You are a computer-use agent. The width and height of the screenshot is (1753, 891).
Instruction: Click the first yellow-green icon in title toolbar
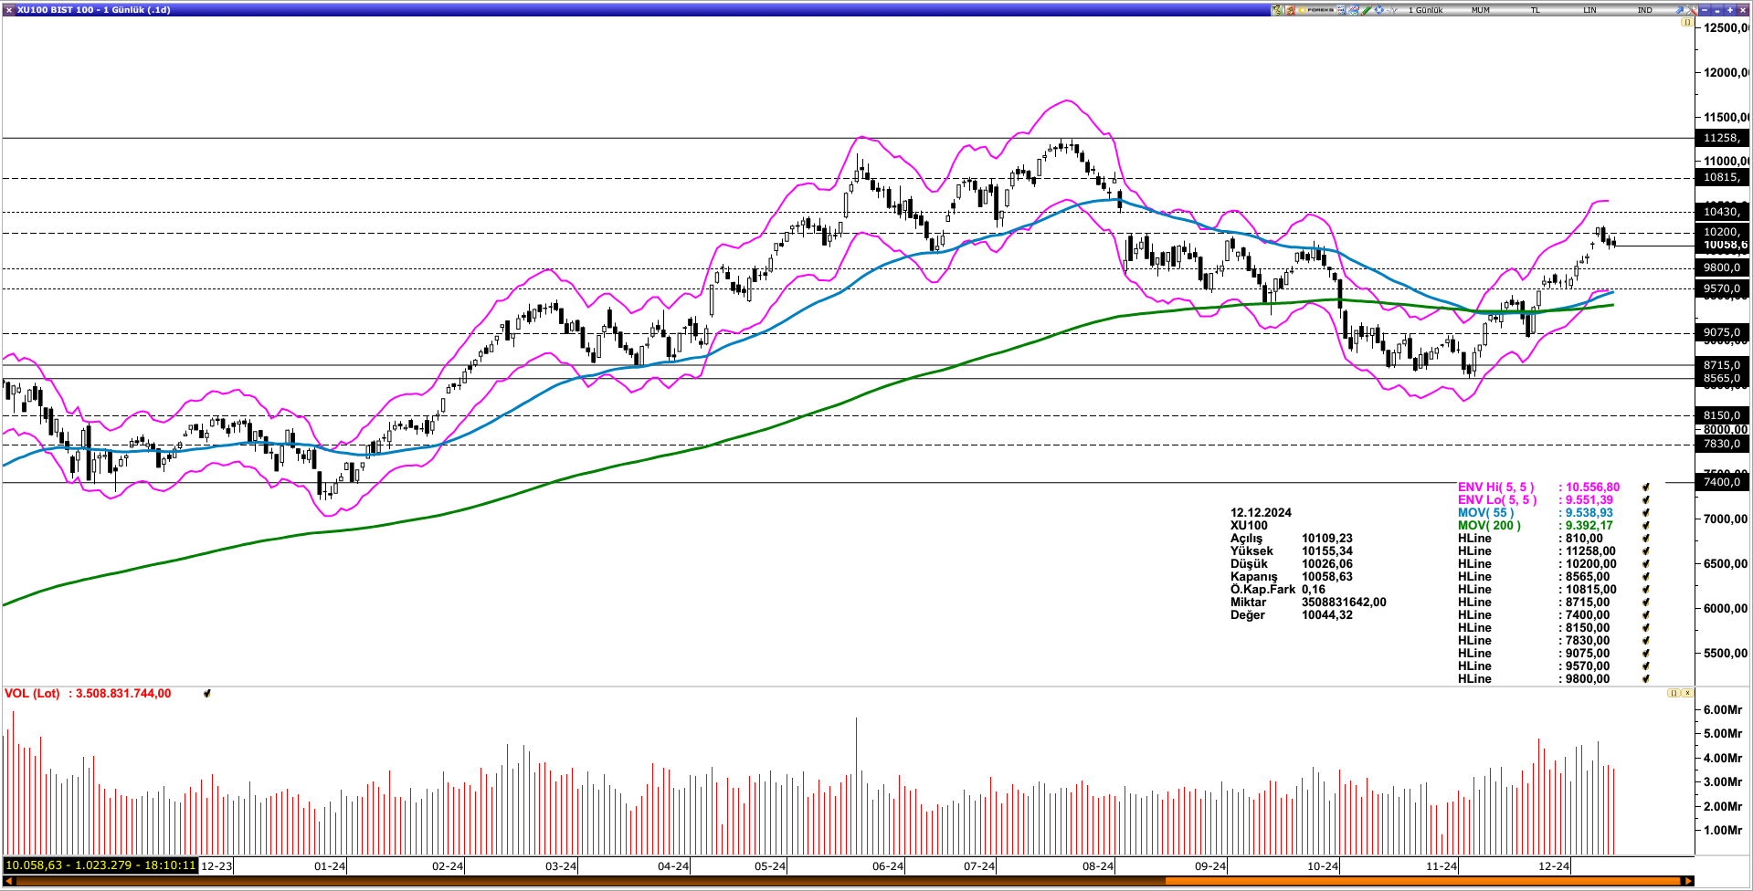(x=1276, y=10)
